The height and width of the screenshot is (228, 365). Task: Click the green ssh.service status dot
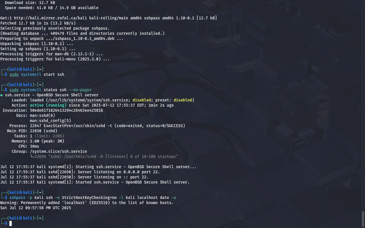pyautogui.click(x=1, y=95)
